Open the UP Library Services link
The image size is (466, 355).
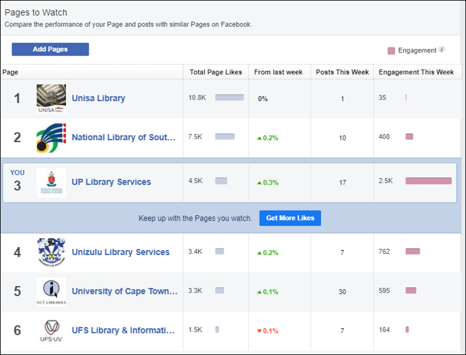pos(111,182)
